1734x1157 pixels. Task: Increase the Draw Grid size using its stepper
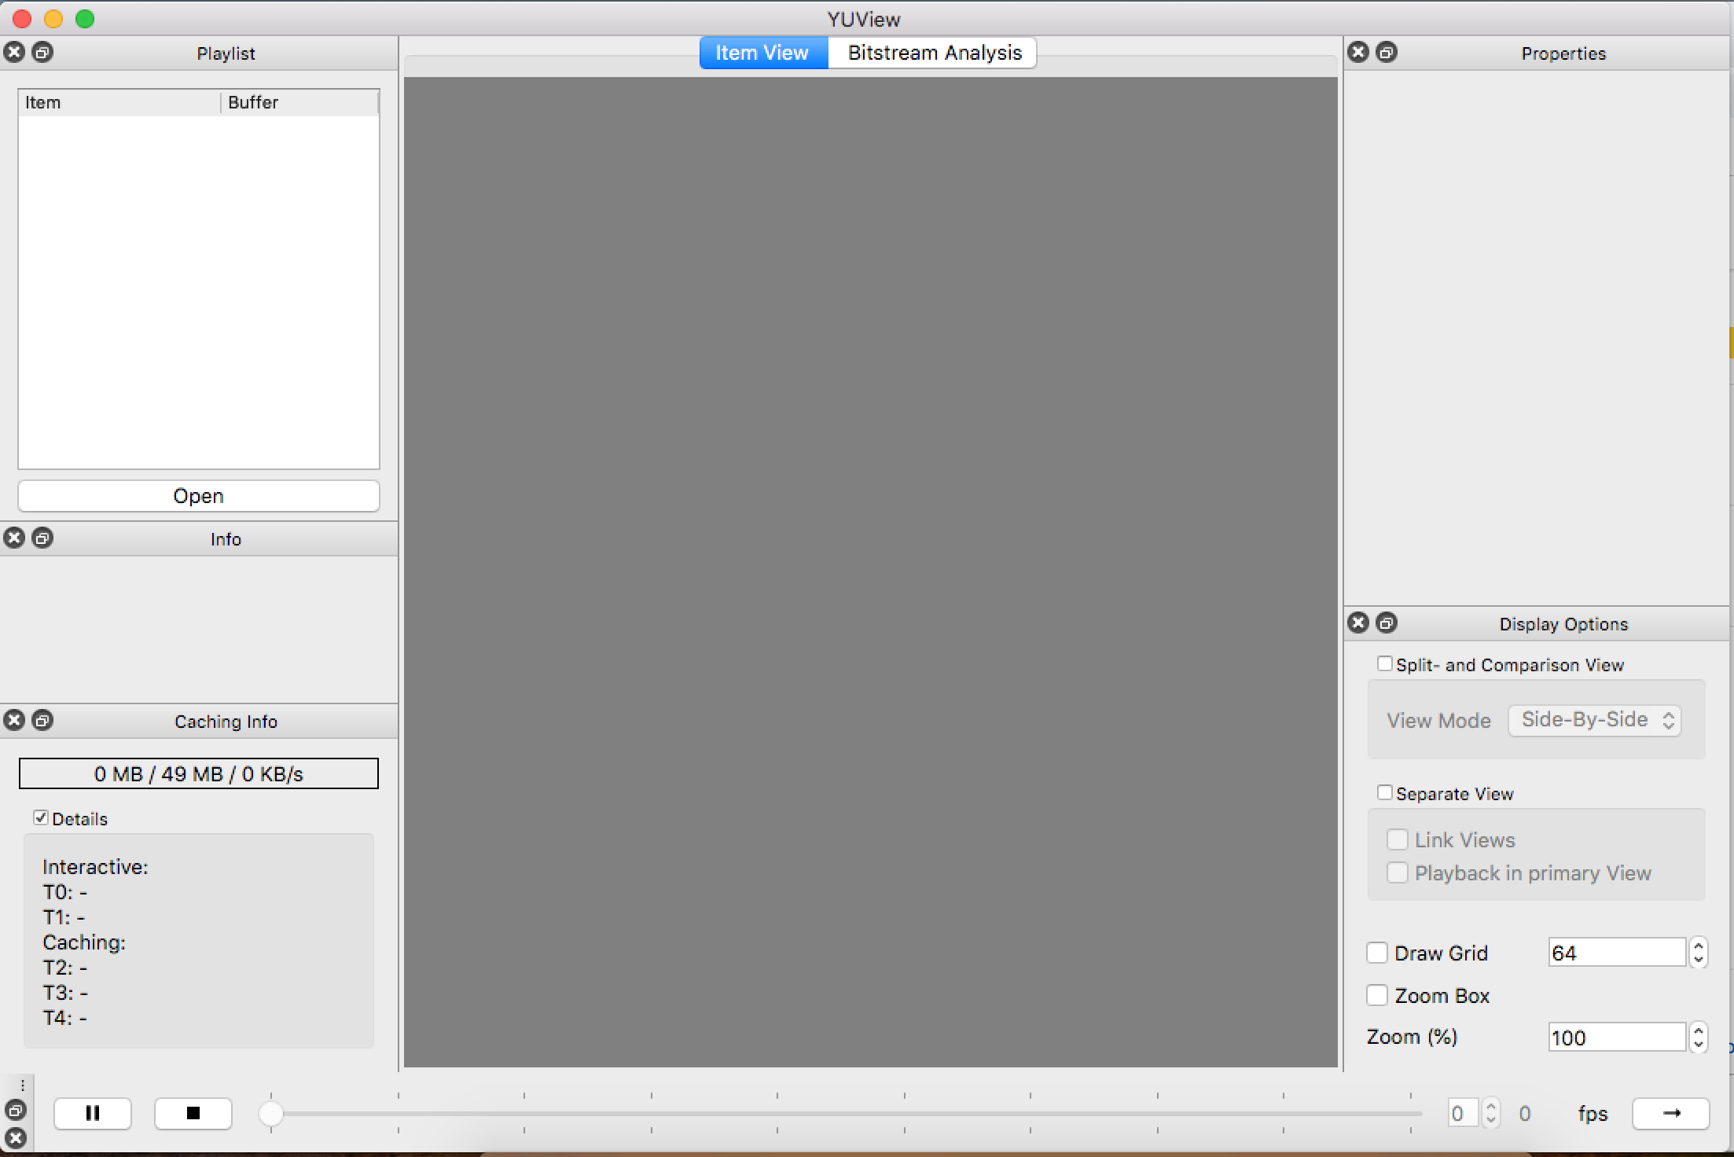1697,946
